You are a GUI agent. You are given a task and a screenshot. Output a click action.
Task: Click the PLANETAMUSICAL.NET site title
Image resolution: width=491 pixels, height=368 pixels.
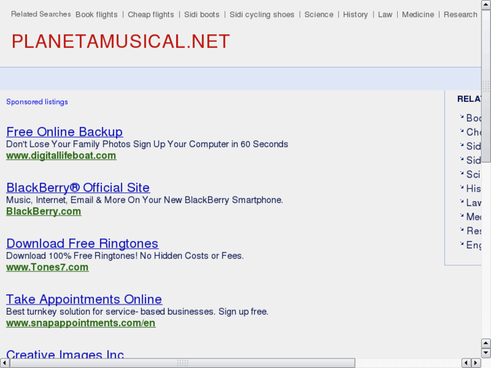[121, 41]
